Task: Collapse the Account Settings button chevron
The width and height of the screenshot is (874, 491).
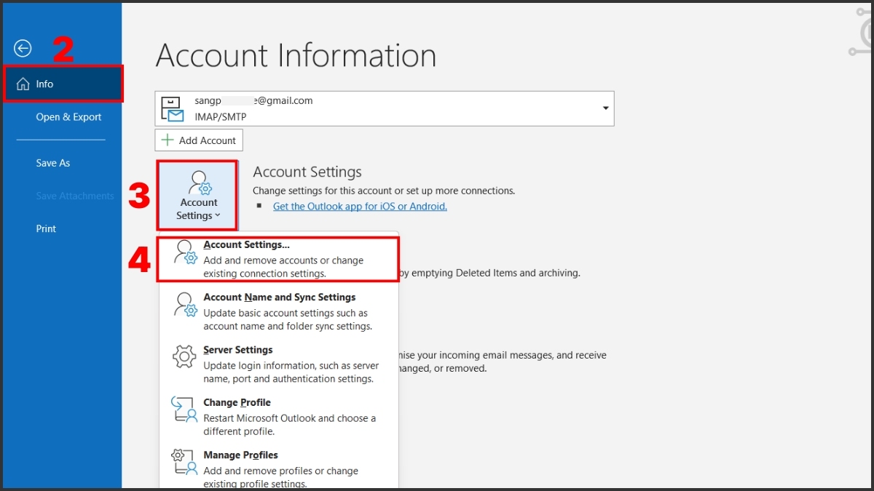Action: click(x=218, y=216)
